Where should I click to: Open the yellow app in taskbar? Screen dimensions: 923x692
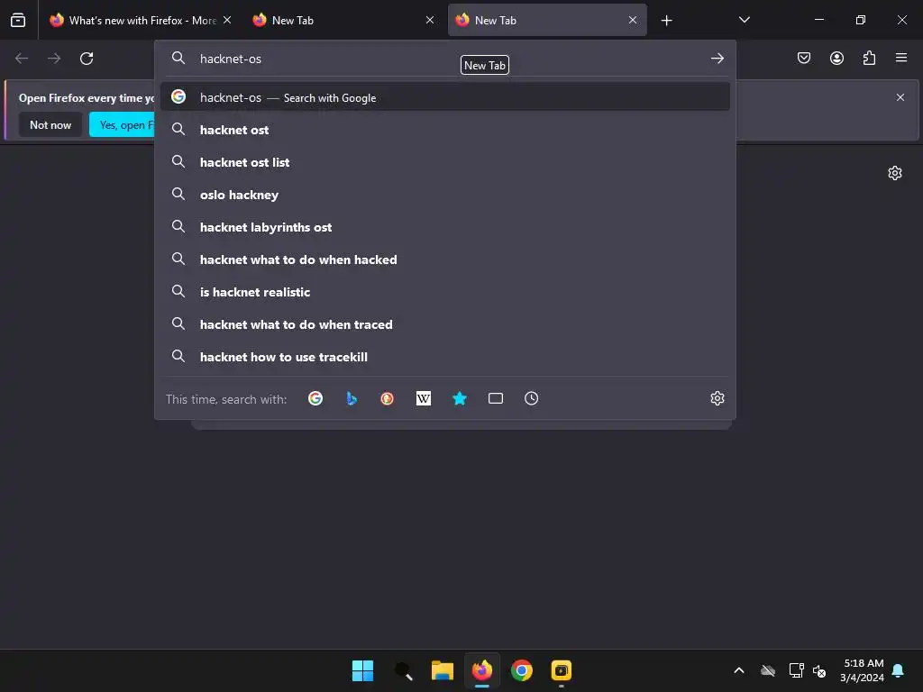561,670
